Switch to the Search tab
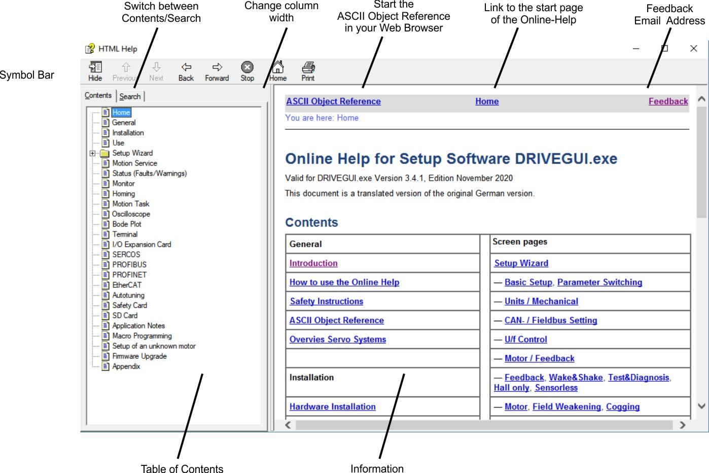The width and height of the screenshot is (709, 473). pos(130,96)
